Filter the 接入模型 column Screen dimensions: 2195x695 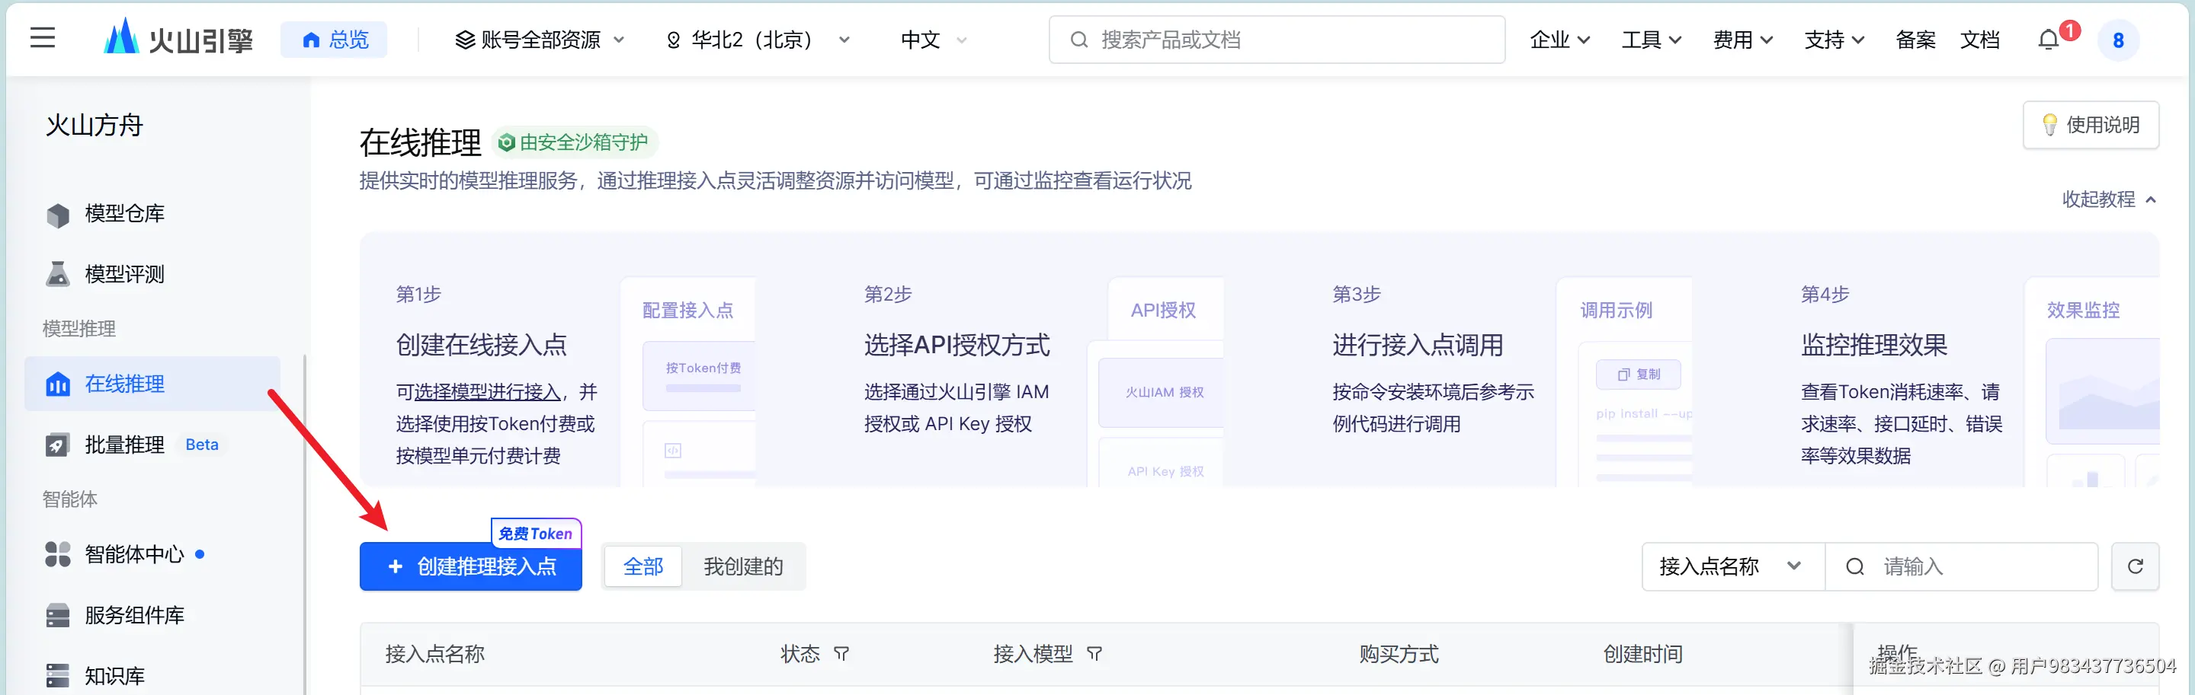point(1095,654)
